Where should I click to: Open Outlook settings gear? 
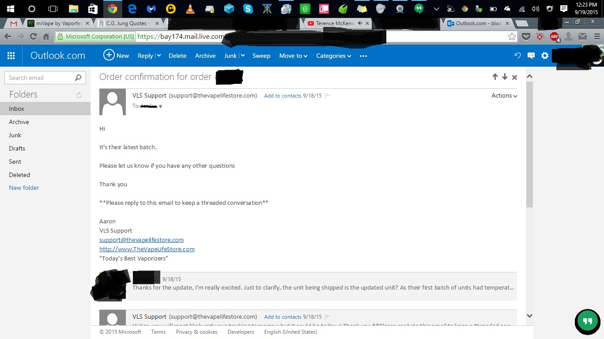pos(545,56)
